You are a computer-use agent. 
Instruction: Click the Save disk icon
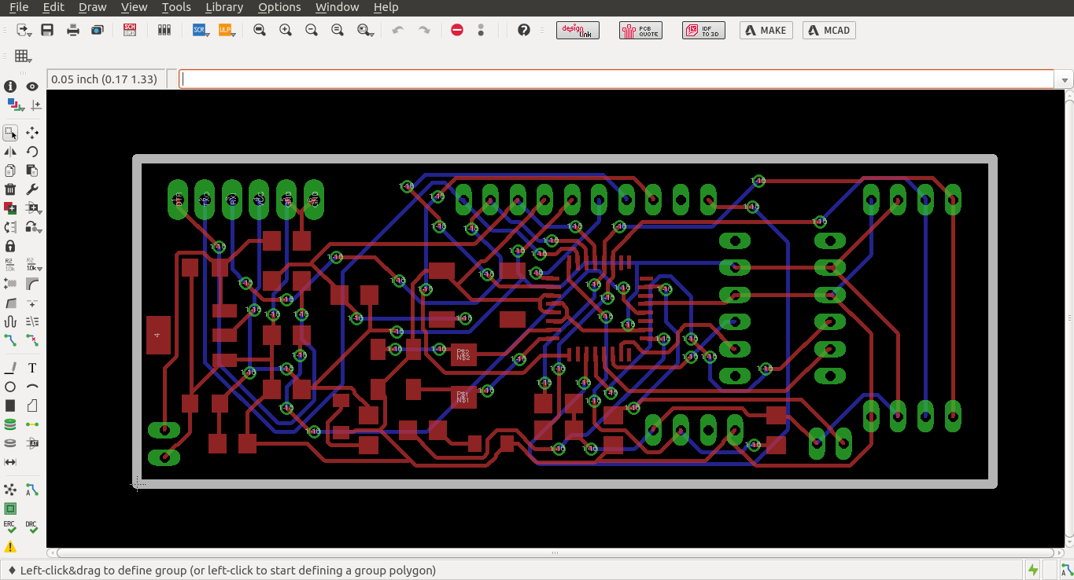[x=47, y=30]
